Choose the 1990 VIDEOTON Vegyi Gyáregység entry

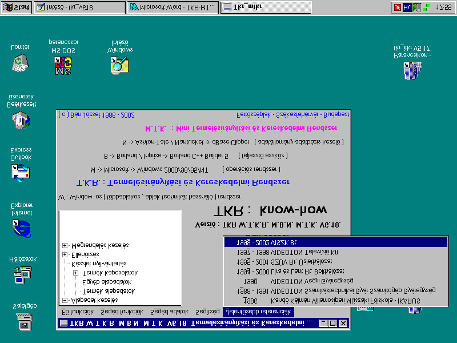pyautogui.click(x=336, y=281)
